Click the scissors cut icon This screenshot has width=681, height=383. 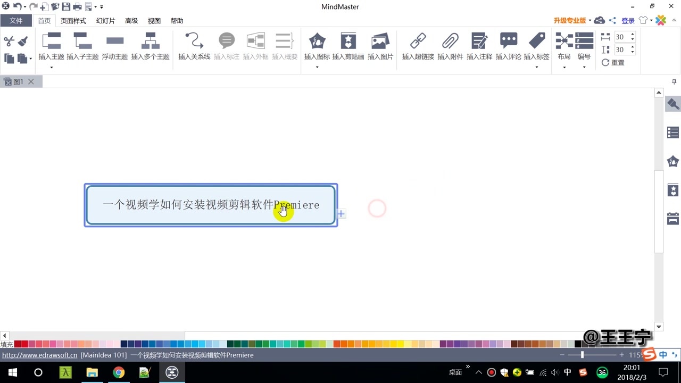pyautogui.click(x=9, y=41)
